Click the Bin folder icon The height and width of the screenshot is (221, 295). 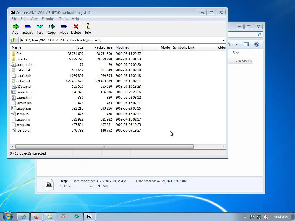13,54
